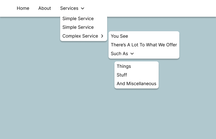
Task: Click the chevron icon next to Services
Action: coord(83,9)
